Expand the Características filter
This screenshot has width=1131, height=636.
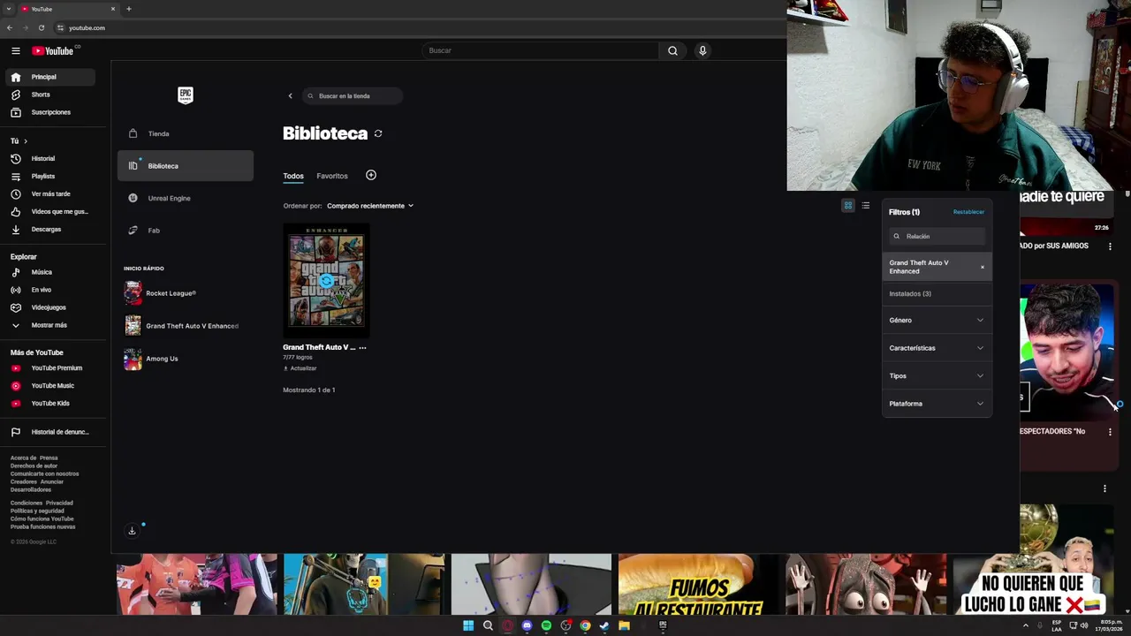point(937,348)
